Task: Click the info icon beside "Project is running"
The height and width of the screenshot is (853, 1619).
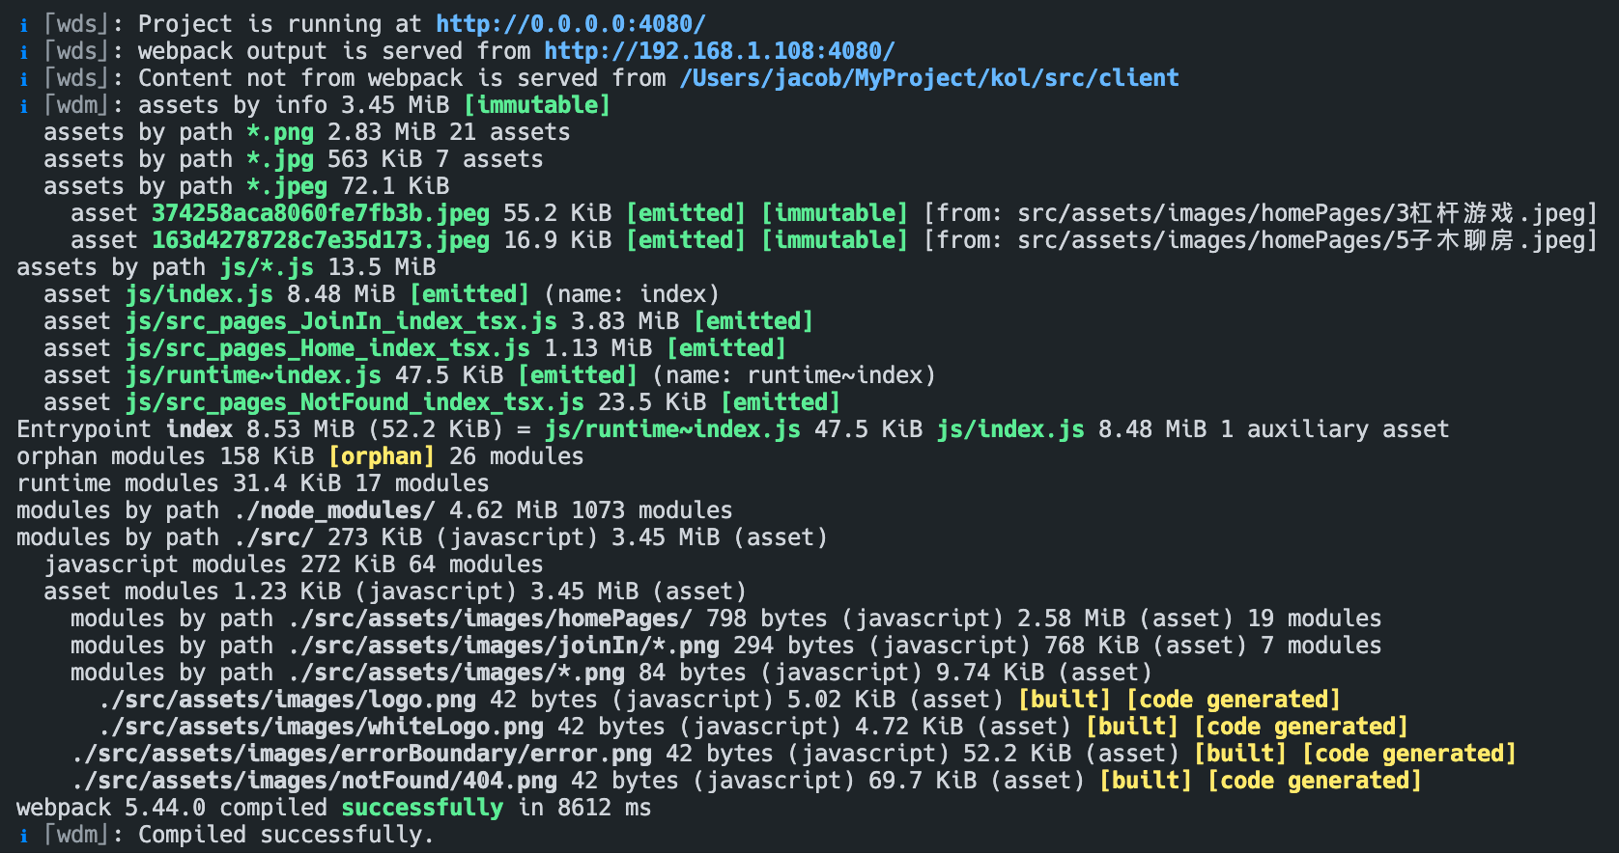Action: pos(24,25)
